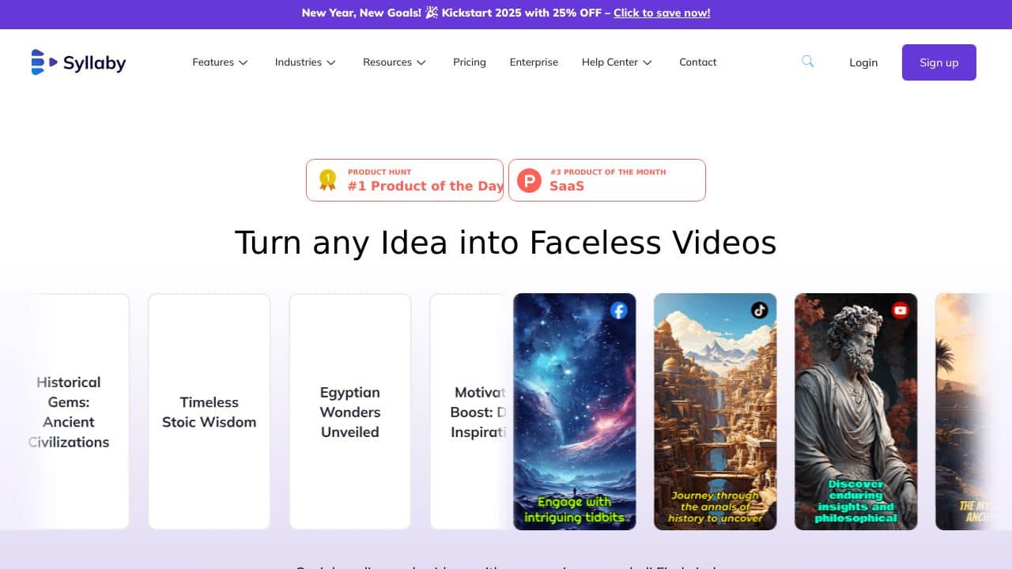
Task: Click the TikTok icon on canyon video
Action: coord(760,311)
